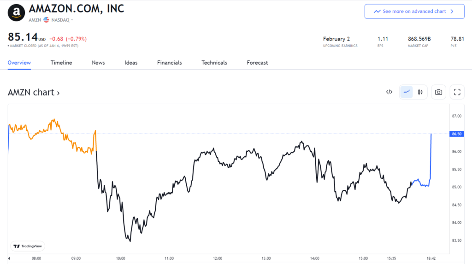
Task: Switch to the Technicals tab
Action: (x=214, y=63)
